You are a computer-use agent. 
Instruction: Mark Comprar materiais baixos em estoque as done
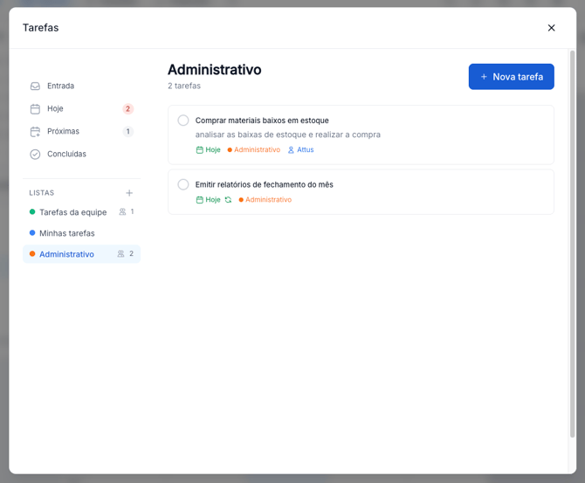(183, 121)
